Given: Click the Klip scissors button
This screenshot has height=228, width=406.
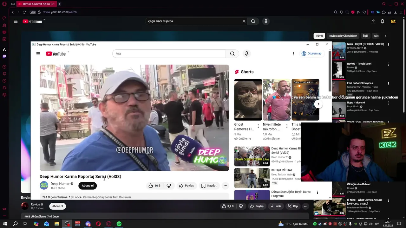Looking at the screenshot, I should (292, 206).
